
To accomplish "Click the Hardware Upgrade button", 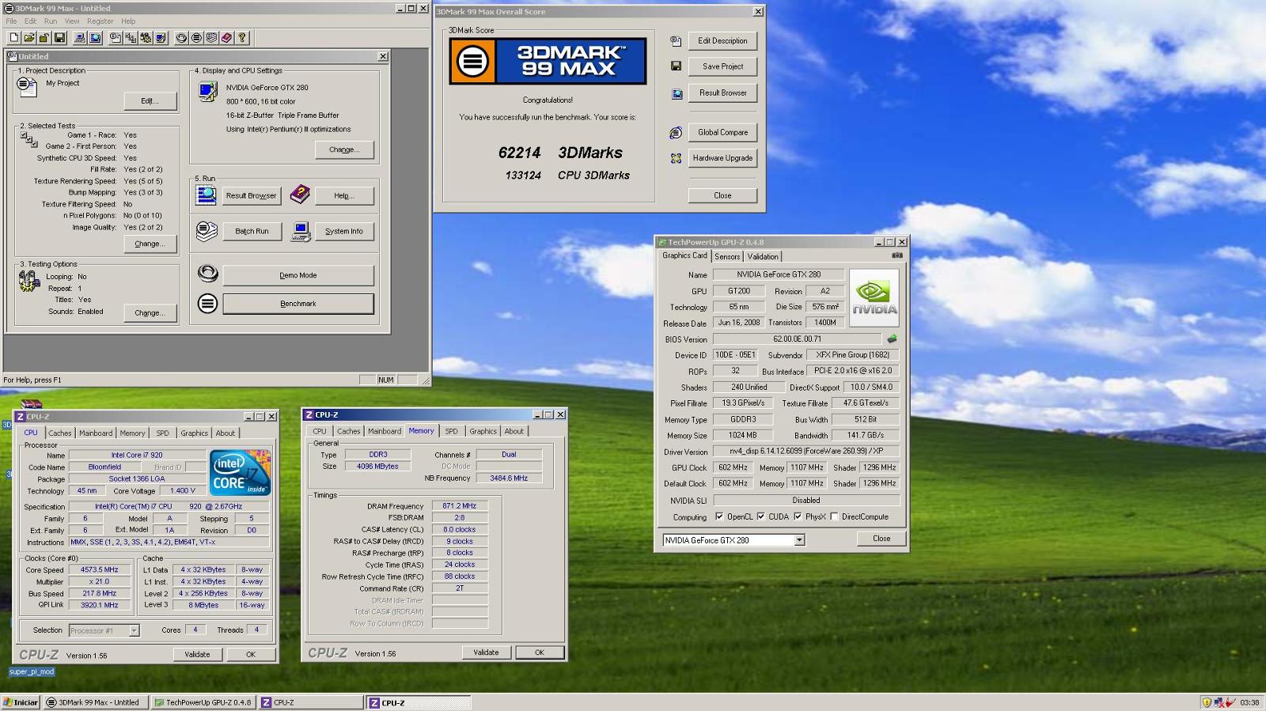I will click(x=722, y=158).
